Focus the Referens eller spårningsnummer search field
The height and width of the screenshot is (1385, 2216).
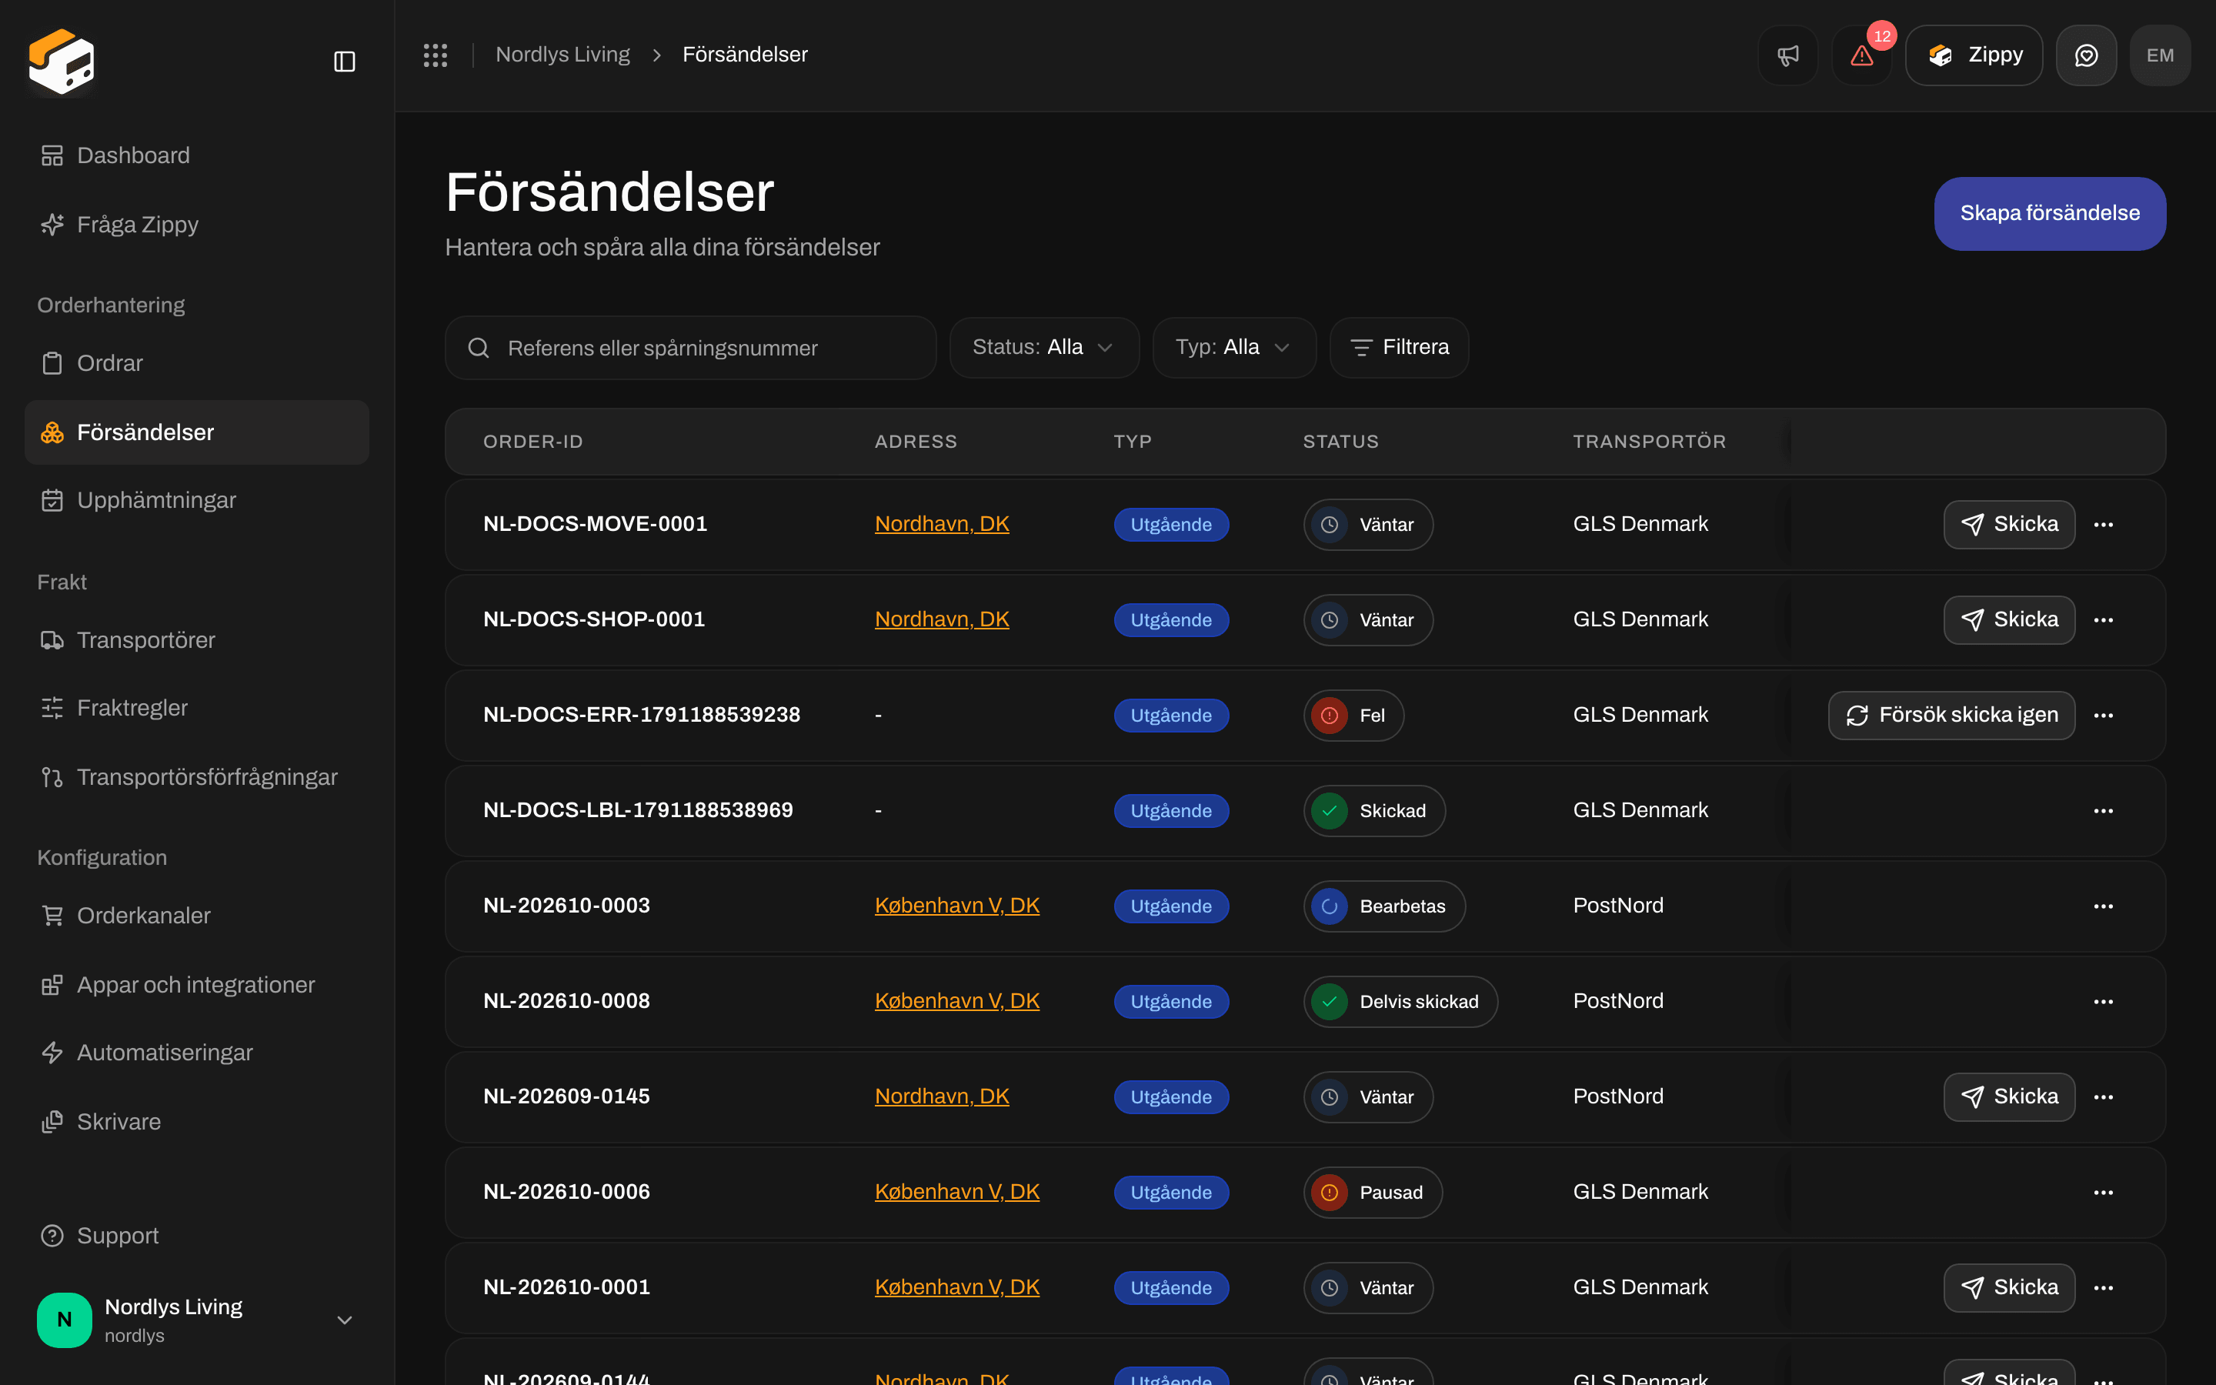[690, 348]
